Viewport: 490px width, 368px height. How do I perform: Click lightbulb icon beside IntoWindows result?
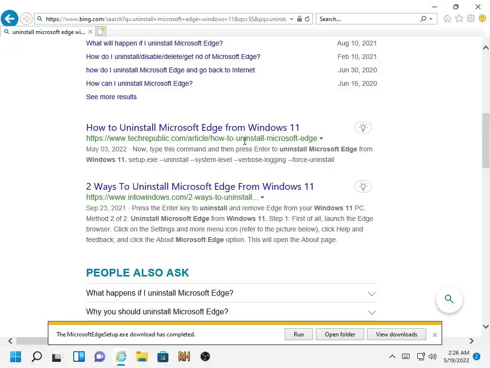[363, 186]
